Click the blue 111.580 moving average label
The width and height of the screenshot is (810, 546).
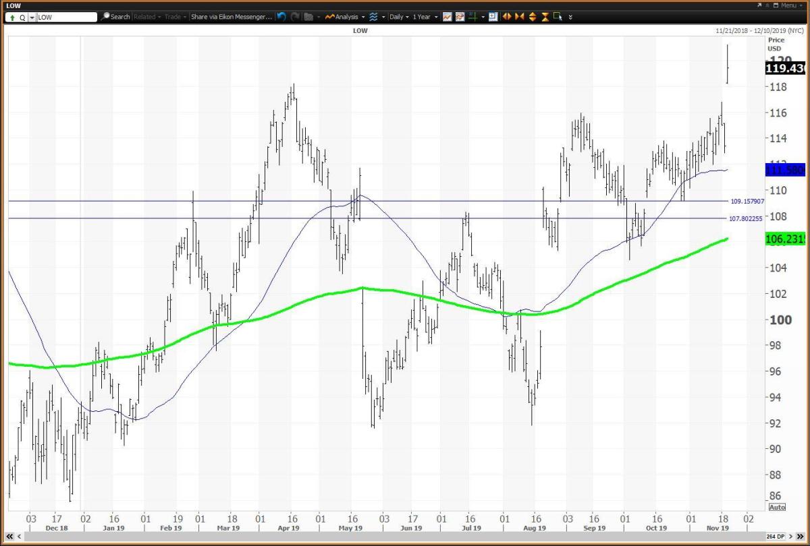(x=786, y=170)
